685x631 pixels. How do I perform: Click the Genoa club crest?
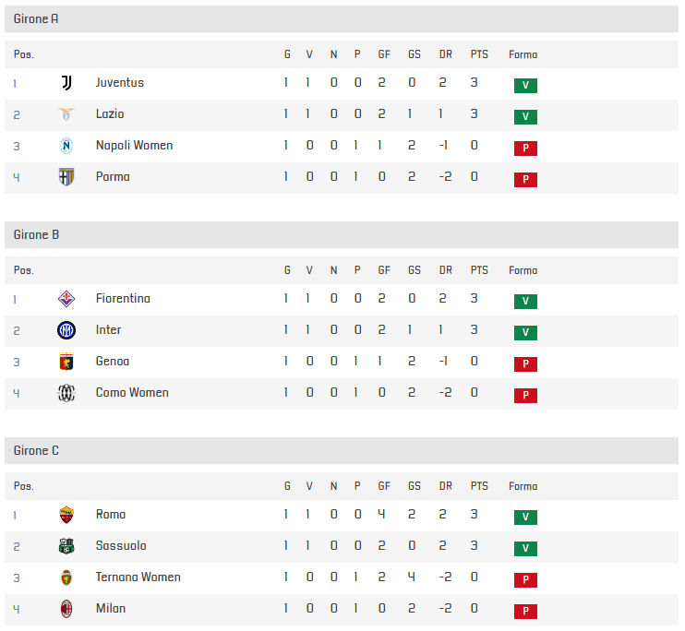tap(66, 362)
